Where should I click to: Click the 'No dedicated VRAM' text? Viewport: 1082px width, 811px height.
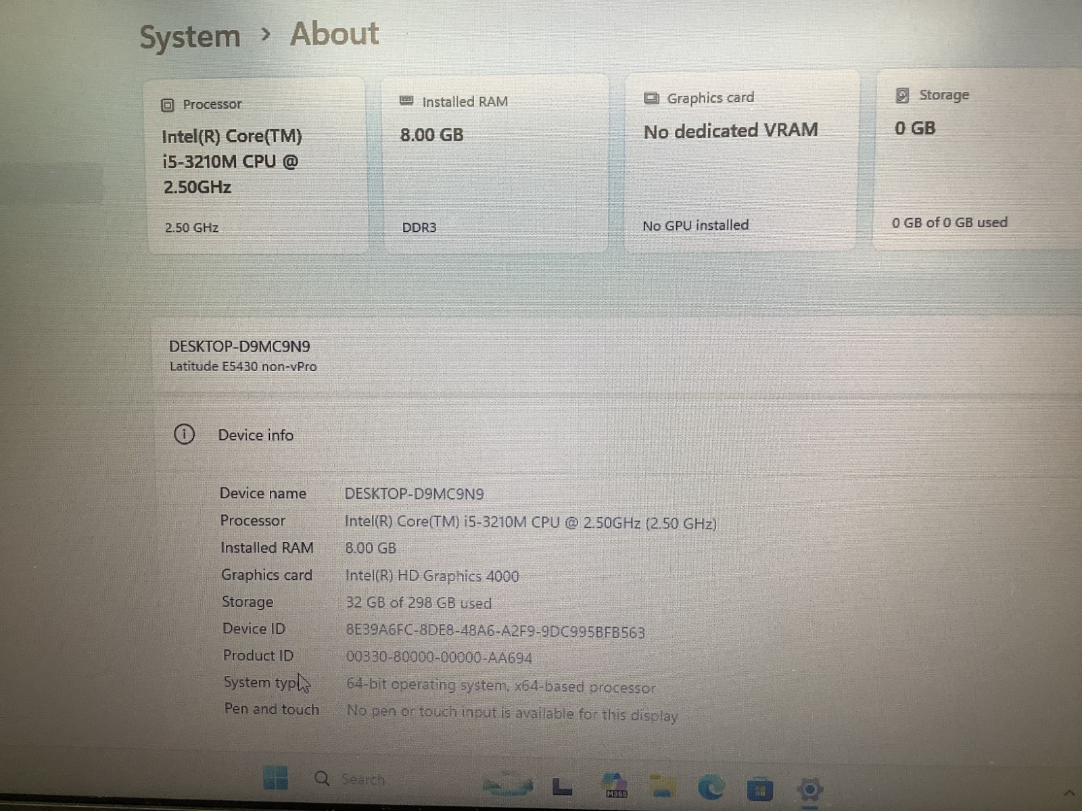coord(730,130)
